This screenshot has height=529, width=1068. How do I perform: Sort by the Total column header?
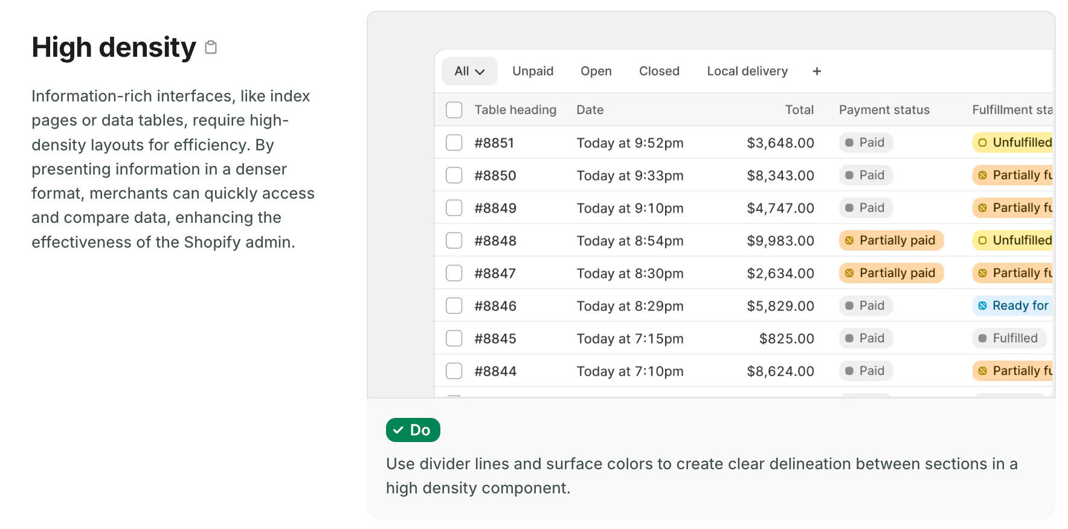coord(799,110)
